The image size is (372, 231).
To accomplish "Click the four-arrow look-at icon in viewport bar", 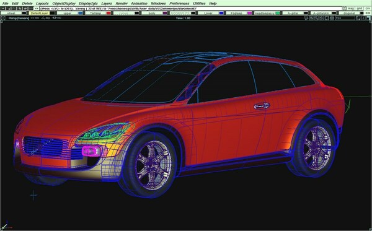I will [332, 18].
